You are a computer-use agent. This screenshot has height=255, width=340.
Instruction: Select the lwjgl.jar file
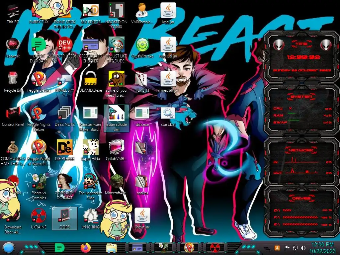(168, 13)
